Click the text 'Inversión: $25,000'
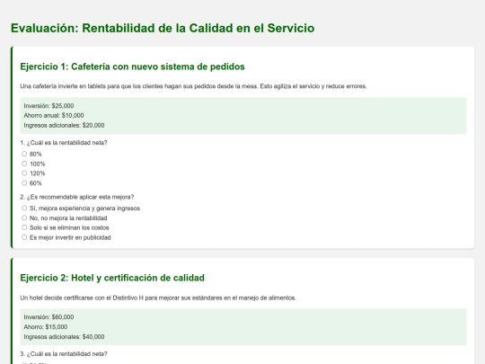The width and height of the screenshot is (485, 364). coord(48,106)
